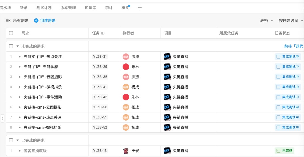304x157 pixels.
Task: Open the 表格 view dropdown
Action: click(266, 21)
